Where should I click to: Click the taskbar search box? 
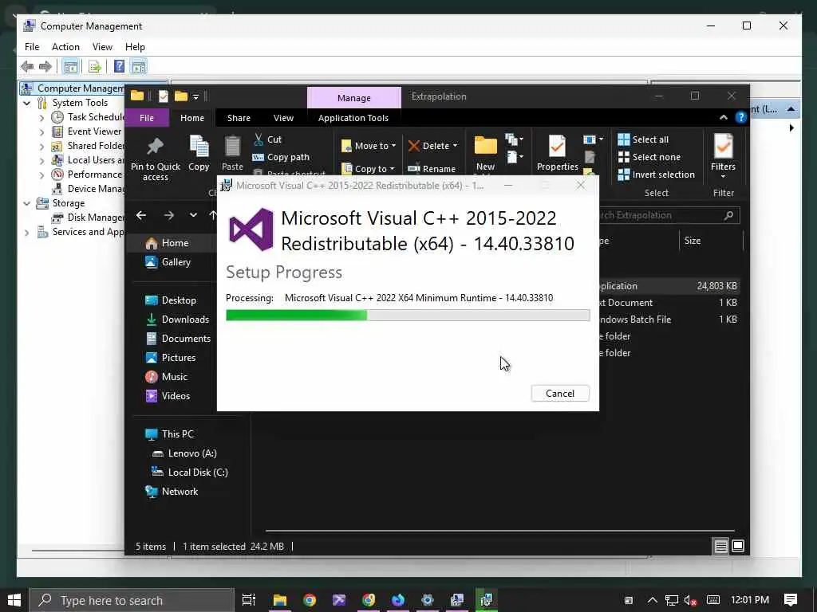click(x=132, y=600)
